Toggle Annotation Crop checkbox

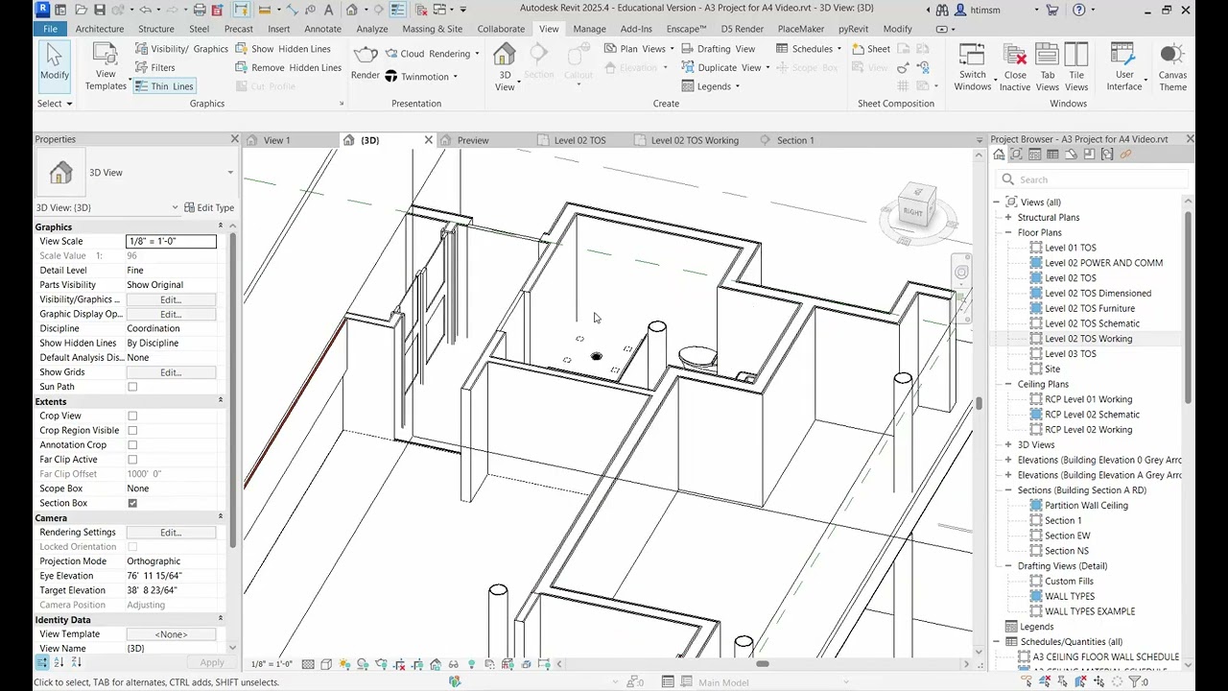pos(132,445)
